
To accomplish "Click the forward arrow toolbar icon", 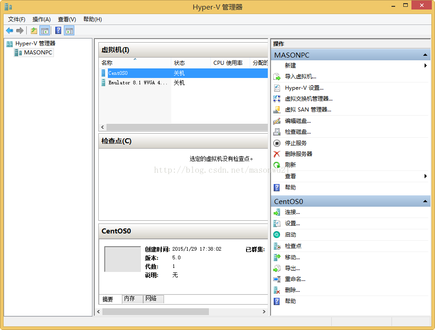I will point(19,30).
